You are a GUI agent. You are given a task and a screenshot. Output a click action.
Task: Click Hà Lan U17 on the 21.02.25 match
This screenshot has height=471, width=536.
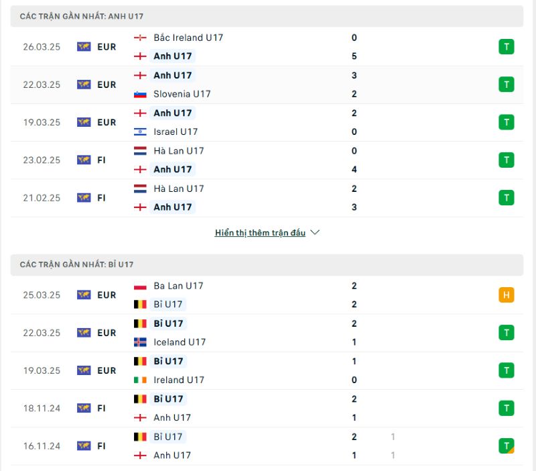pos(178,189)
